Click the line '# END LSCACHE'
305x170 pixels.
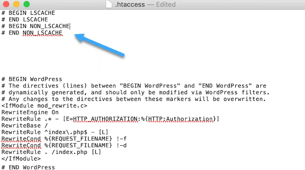[x=25, y=20]
